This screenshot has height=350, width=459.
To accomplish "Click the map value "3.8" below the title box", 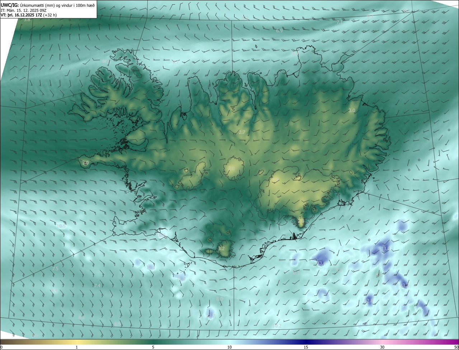I will [27, 20].
